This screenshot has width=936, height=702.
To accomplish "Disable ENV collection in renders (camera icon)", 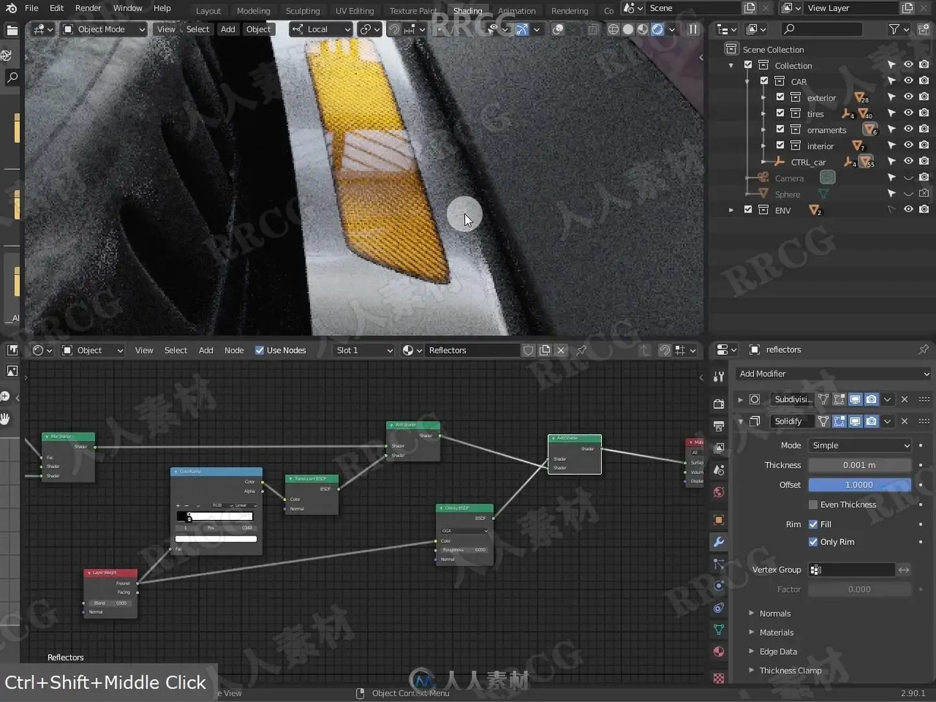I will point(924,209).
